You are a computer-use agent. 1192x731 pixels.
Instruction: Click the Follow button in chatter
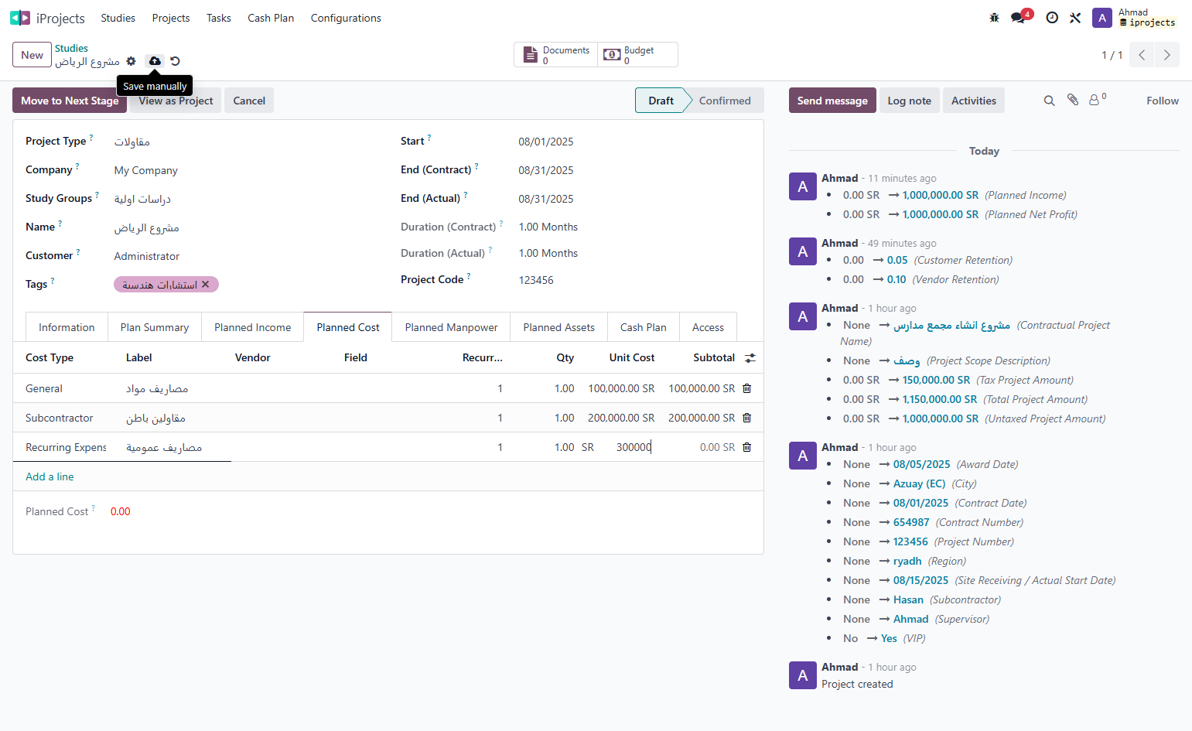tap(1163, 101)
